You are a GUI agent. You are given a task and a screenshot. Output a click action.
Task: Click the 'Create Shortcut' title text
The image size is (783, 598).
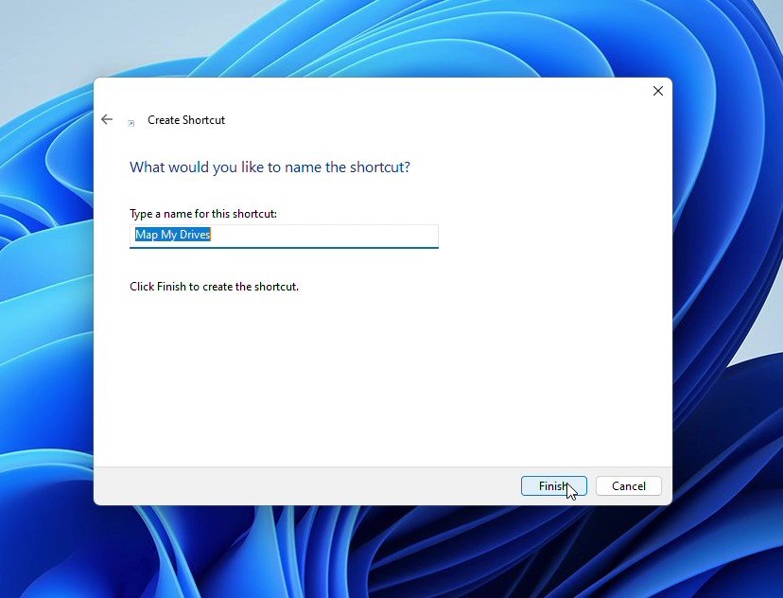point(185,120)
